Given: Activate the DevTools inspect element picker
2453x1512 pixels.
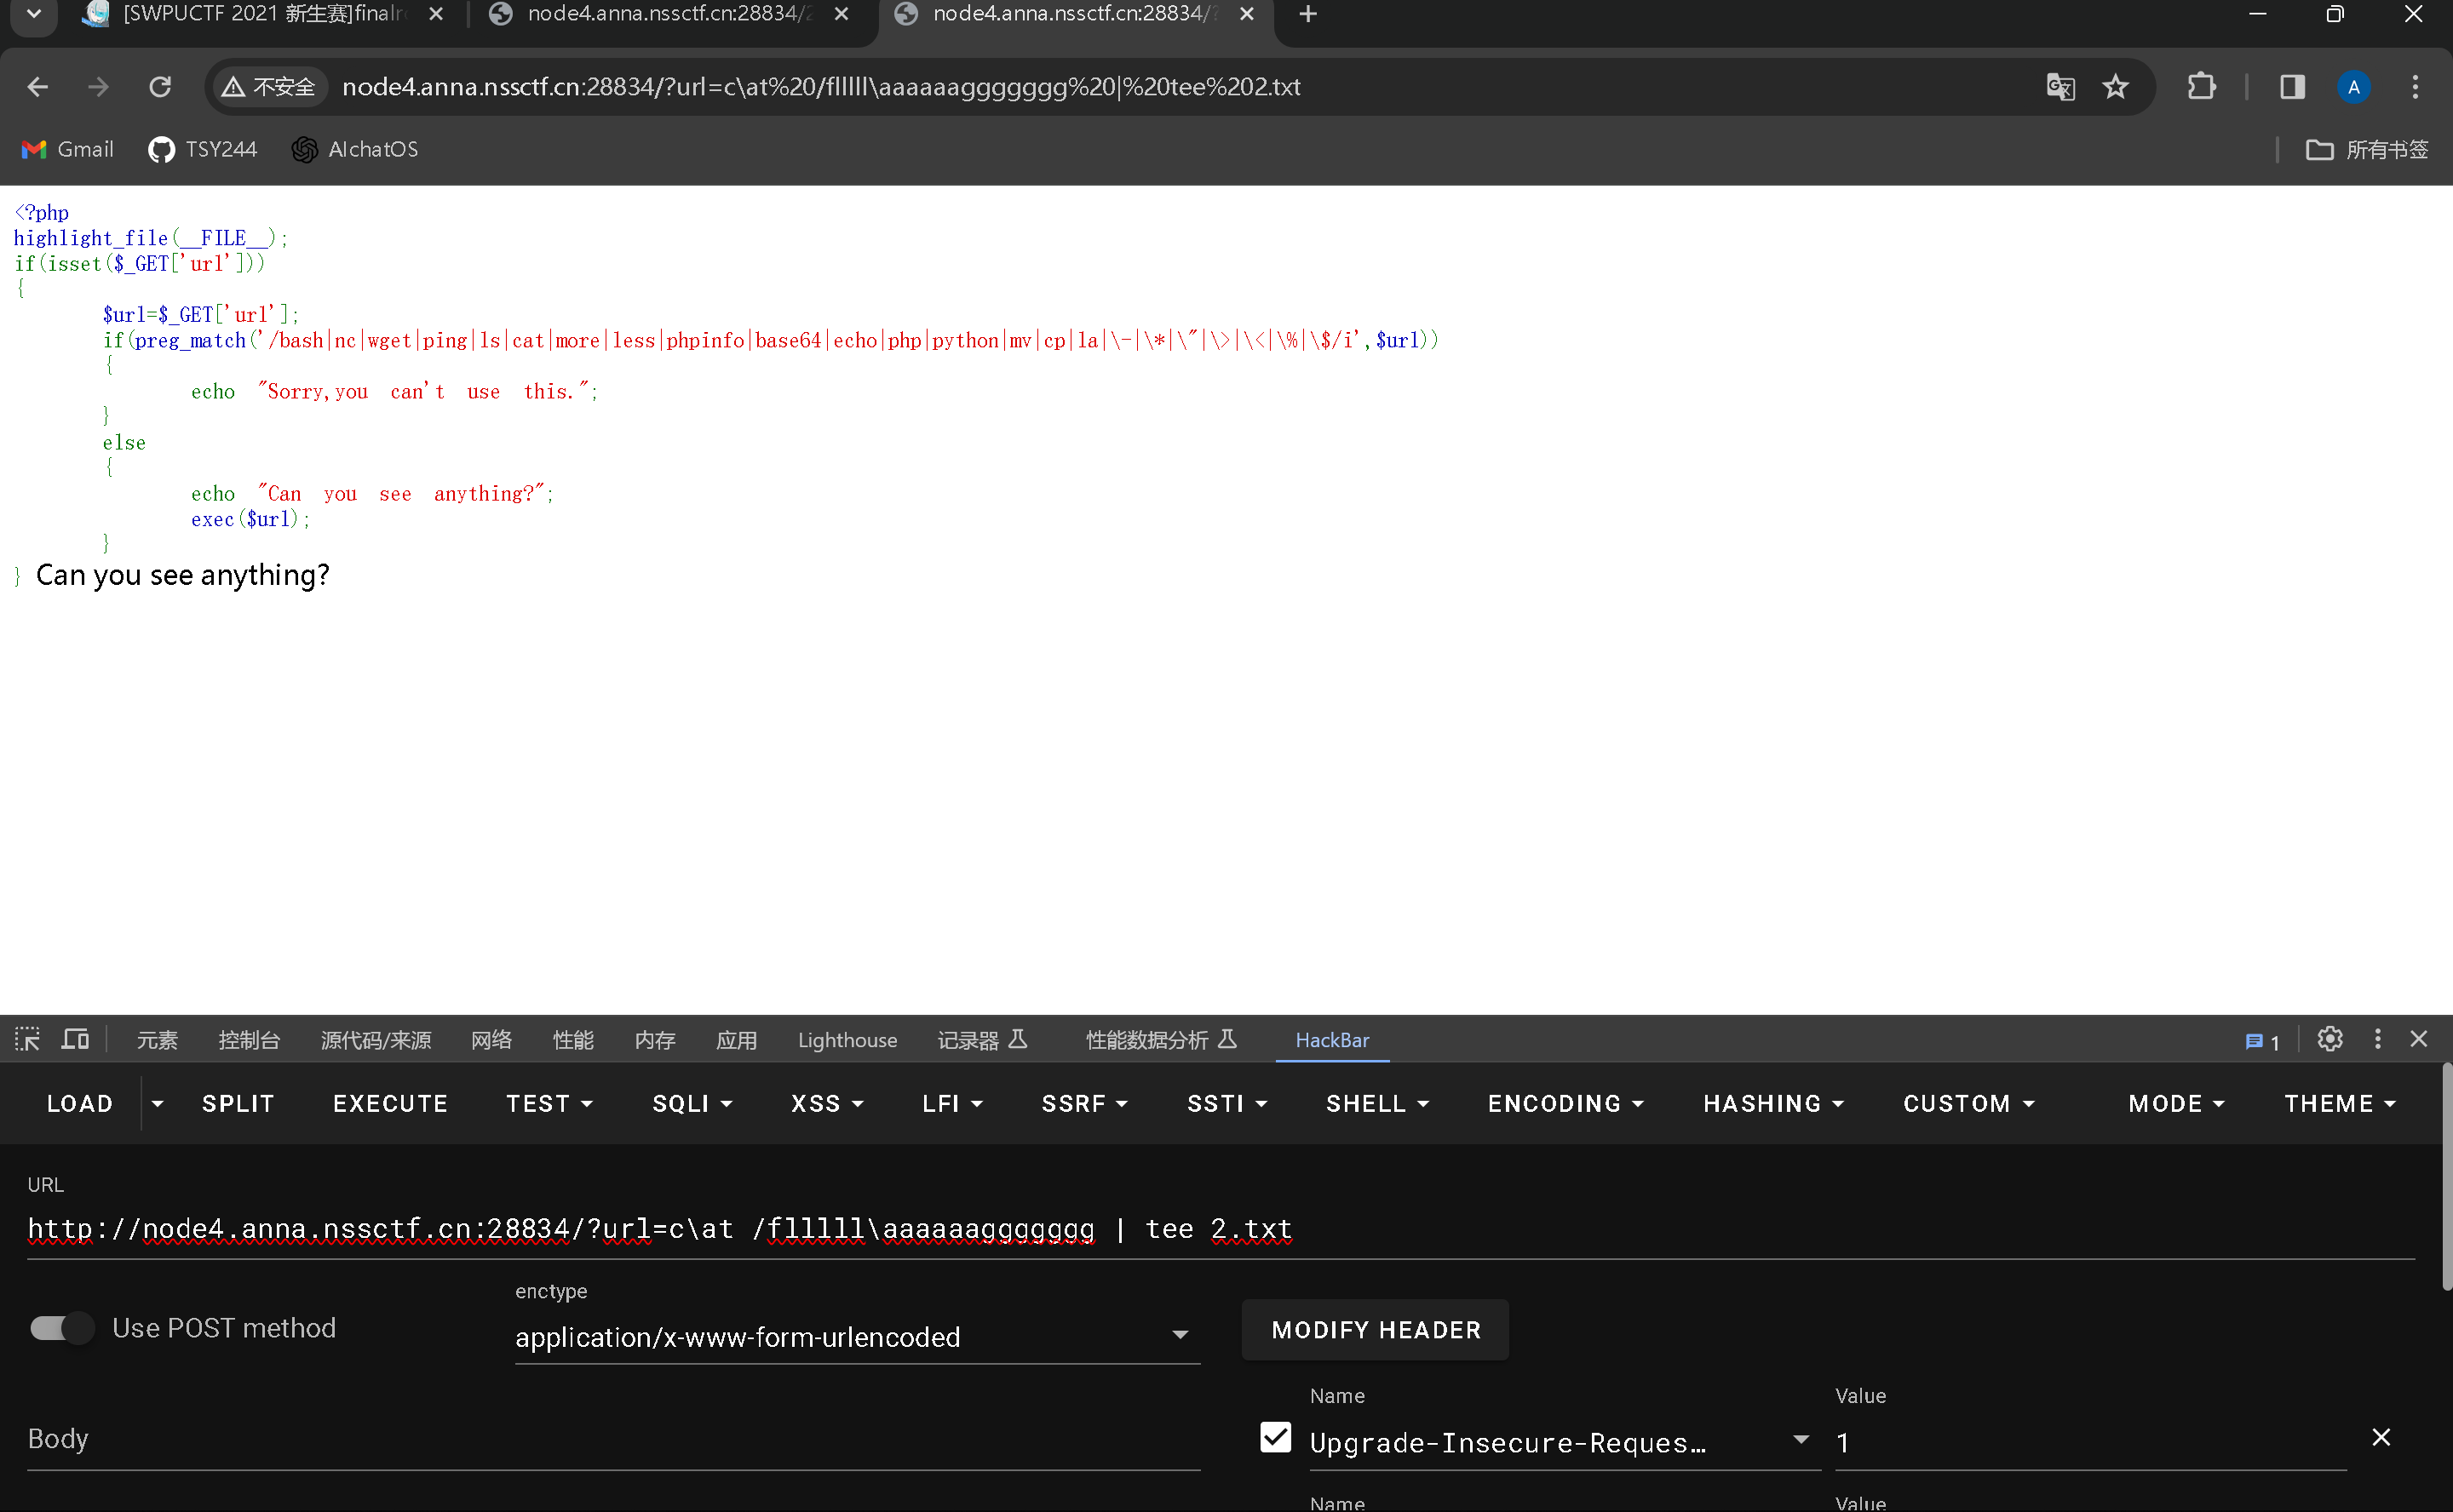Looking at the screenshot, I should [x=27, y=1040].
